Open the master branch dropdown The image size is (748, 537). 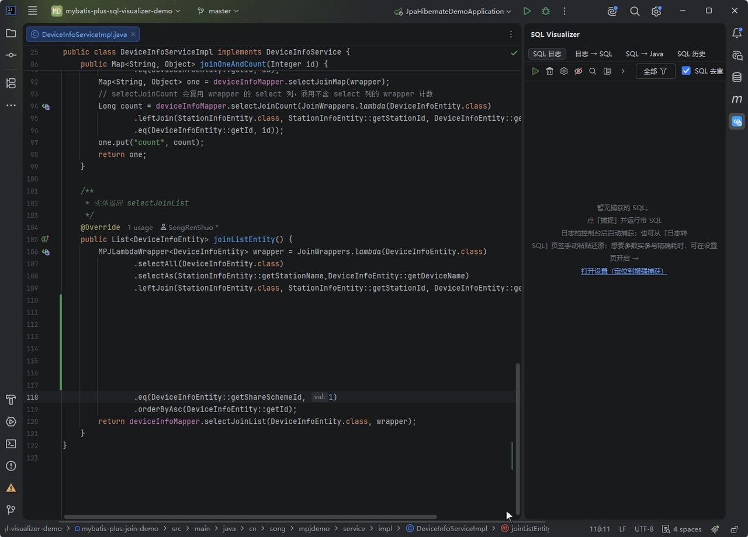point(218,11)
